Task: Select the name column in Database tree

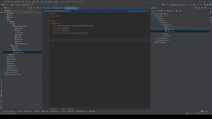Action: click(169, 29)
